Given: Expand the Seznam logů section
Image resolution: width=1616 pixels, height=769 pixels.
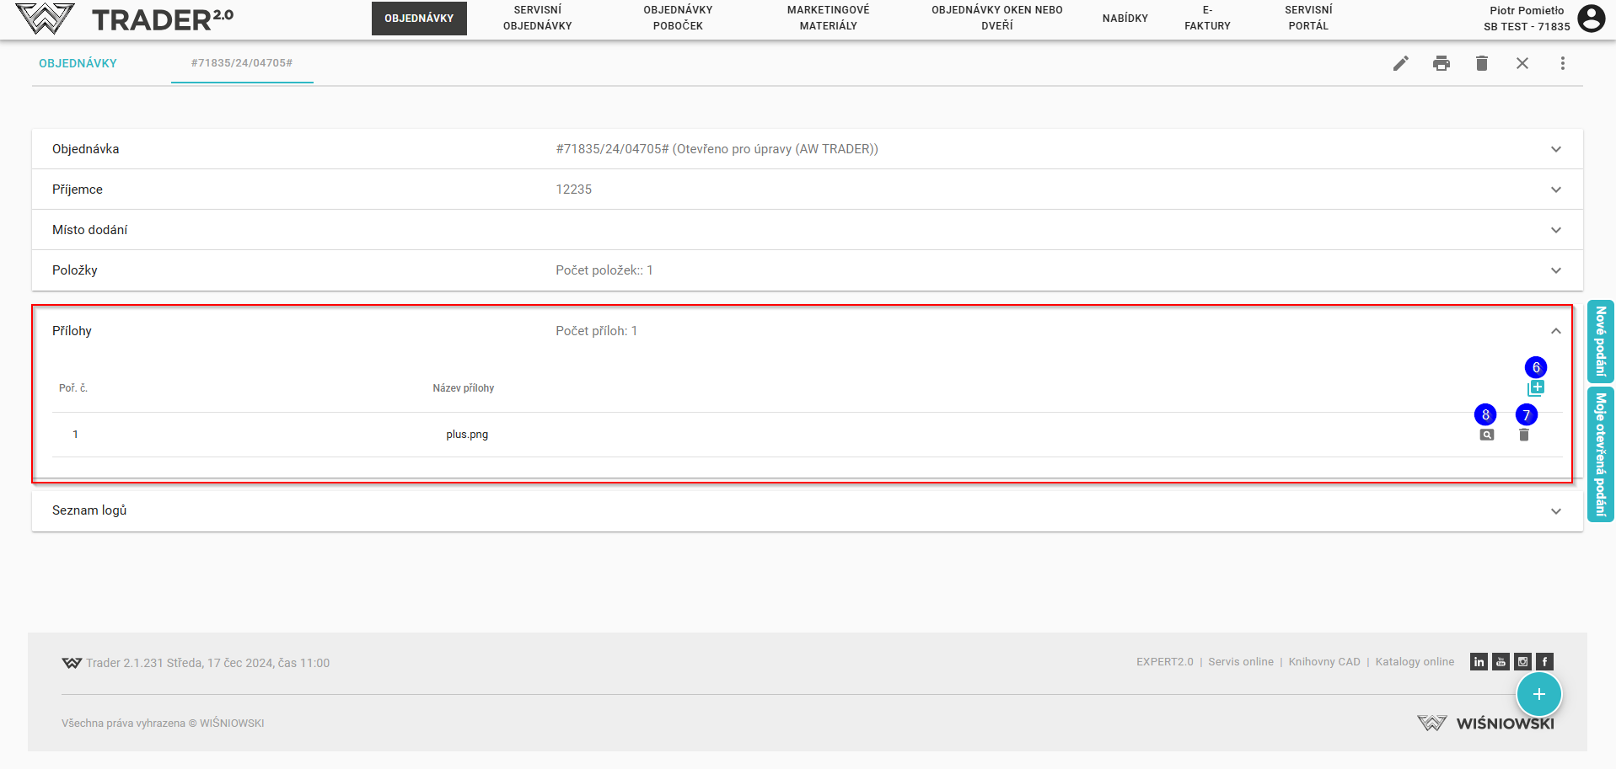Looking at the screenshot, I should (1555, 511).
